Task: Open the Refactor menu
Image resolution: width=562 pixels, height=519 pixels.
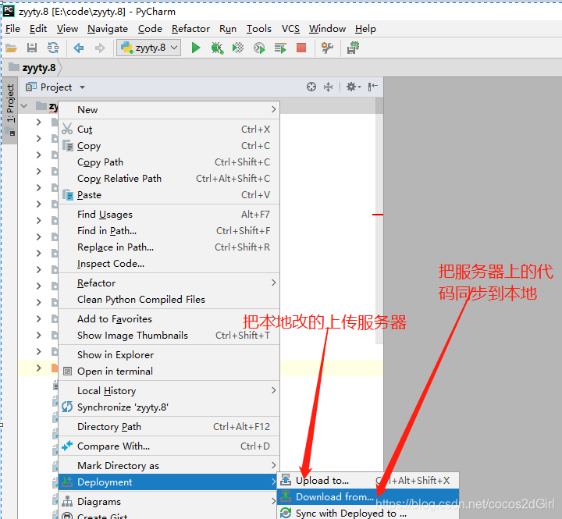Action: [190, 29]
